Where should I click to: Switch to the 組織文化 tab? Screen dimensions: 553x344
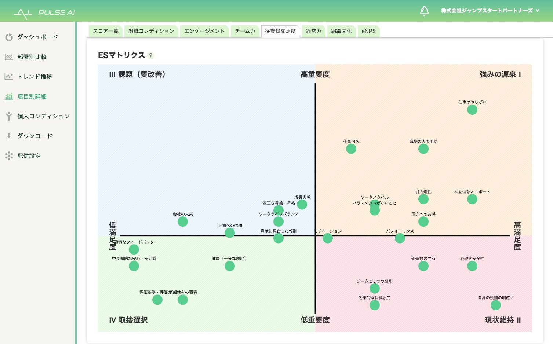click(341, 31)
